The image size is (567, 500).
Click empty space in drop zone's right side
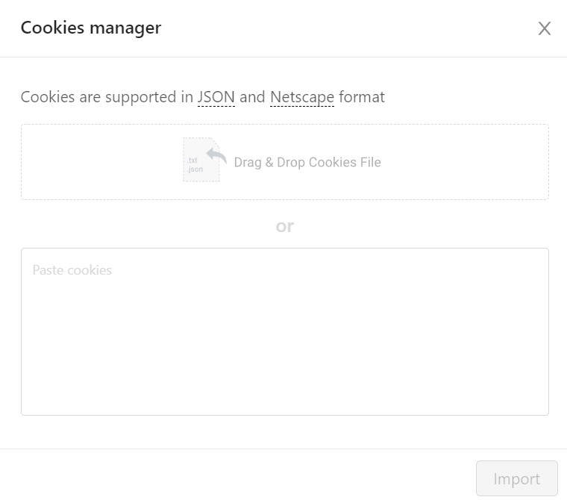(x=466, y=162)
